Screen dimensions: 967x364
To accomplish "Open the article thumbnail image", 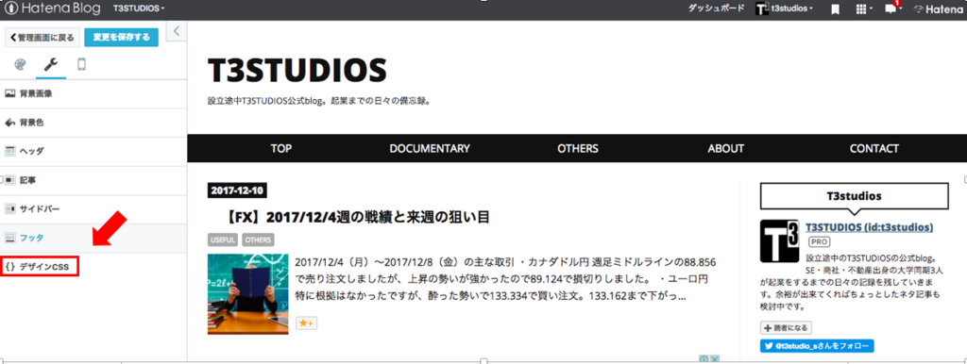I will (x=248, y=294).
